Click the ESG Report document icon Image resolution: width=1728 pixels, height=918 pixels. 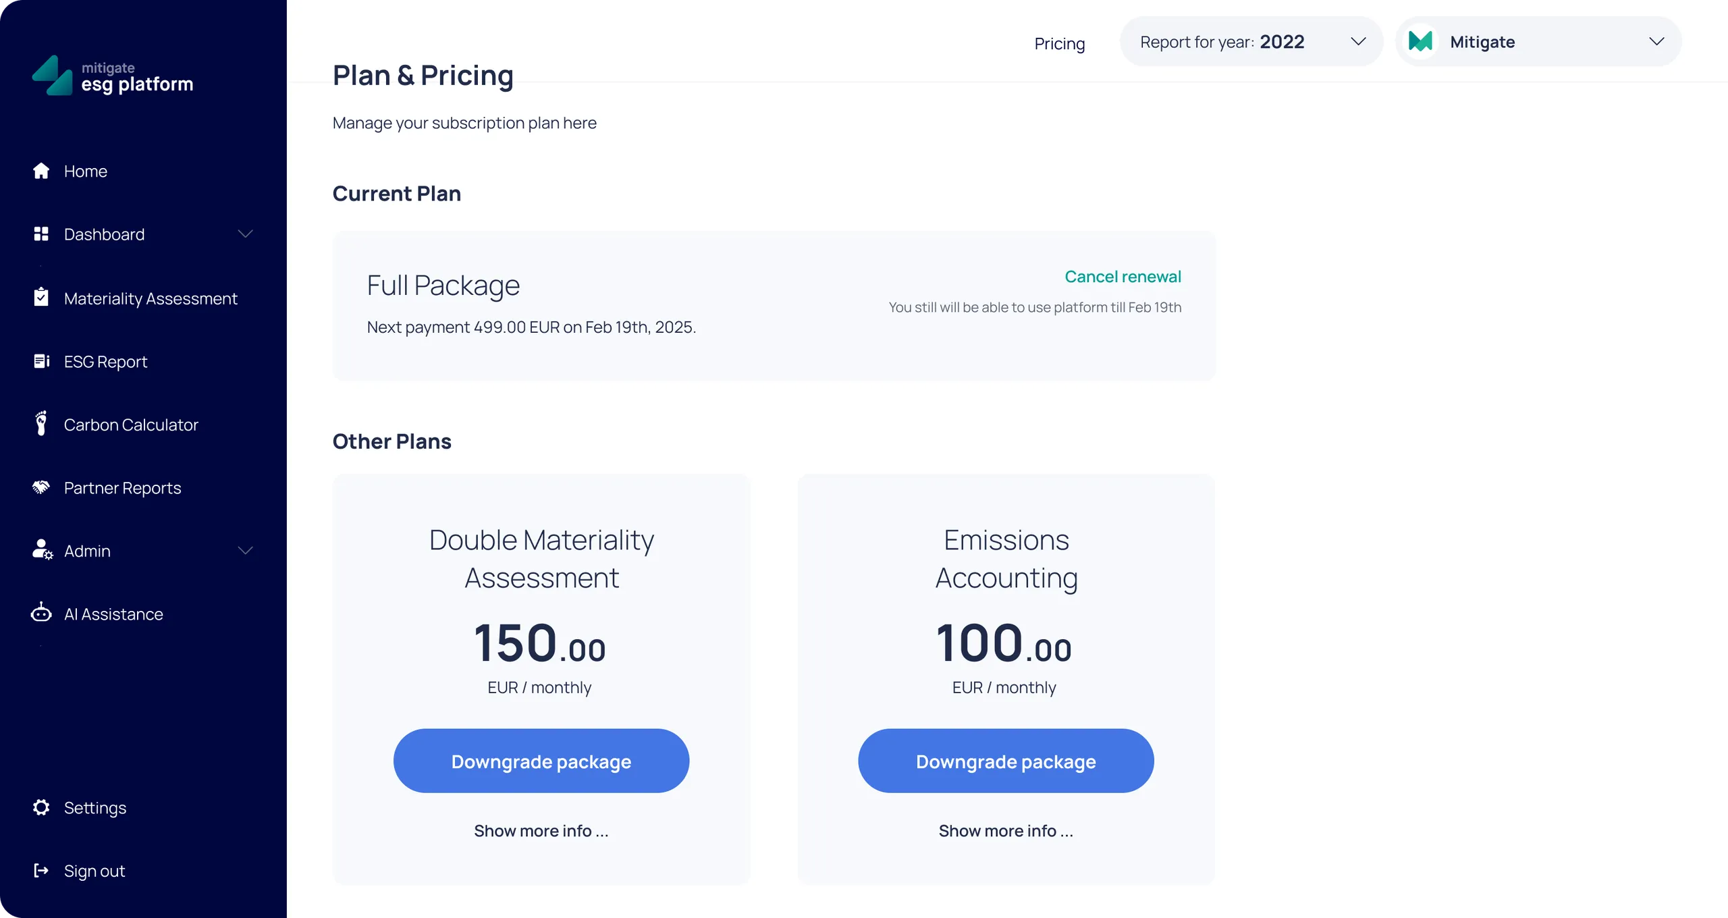point(42,361)
